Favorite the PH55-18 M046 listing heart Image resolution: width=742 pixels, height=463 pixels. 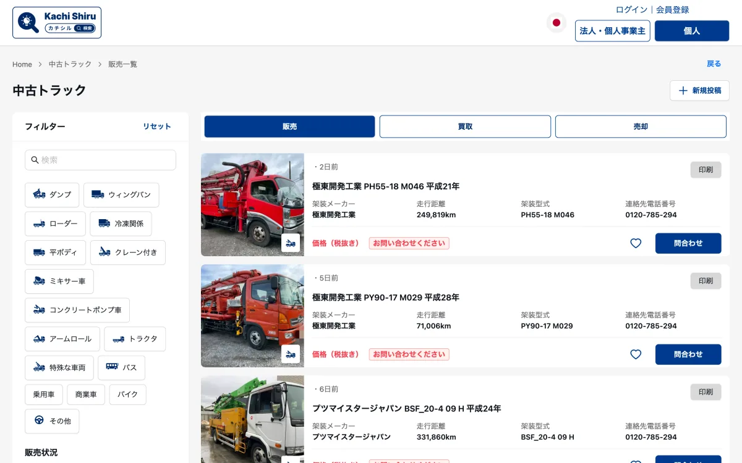(x=636, y=243)
